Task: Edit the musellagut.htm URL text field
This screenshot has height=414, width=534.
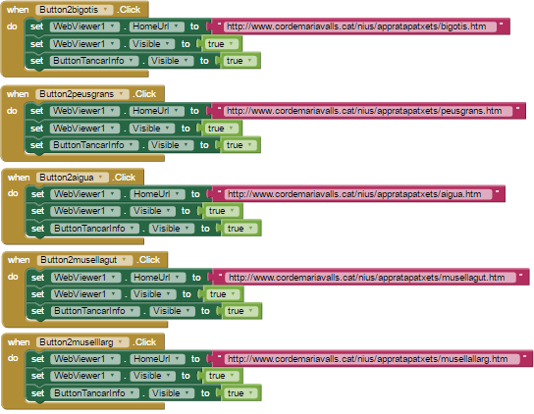Action: coord(370,278)
